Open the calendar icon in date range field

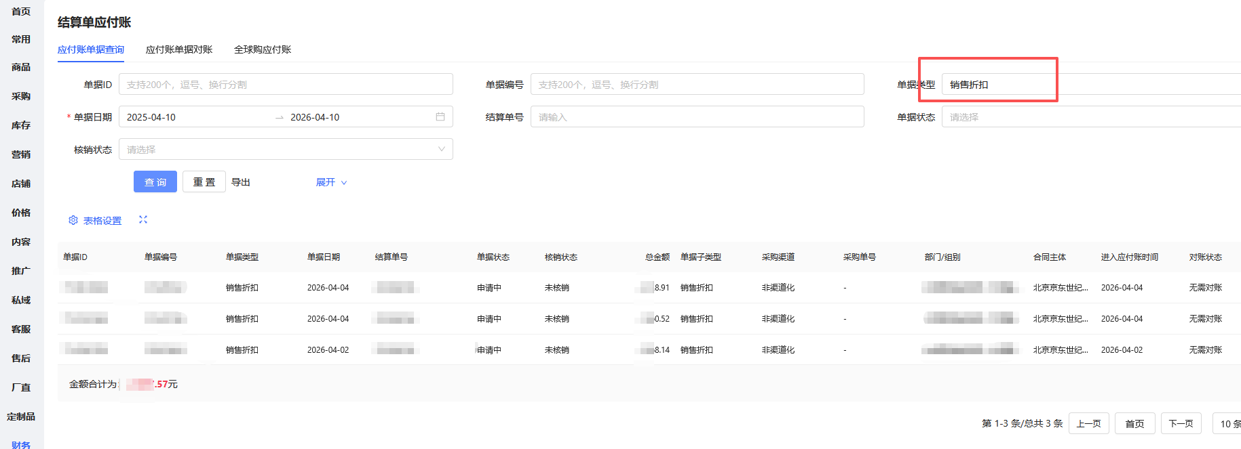[440, 116]
